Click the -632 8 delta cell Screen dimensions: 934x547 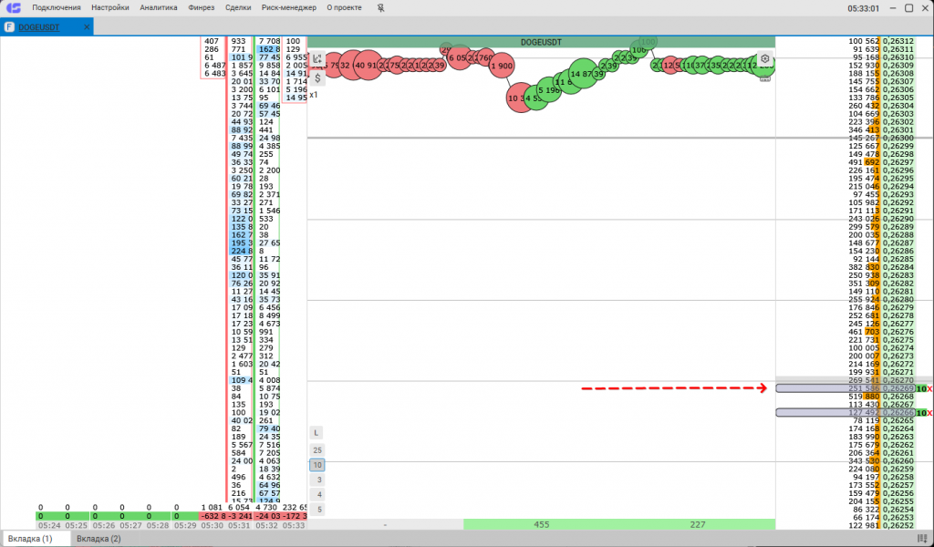pos(213,516)
